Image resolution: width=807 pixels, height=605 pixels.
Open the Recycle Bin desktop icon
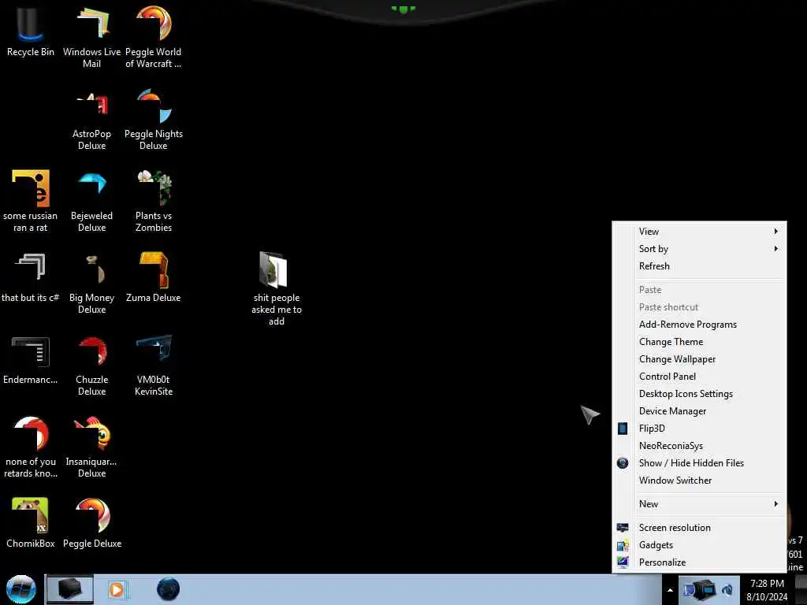30,32
